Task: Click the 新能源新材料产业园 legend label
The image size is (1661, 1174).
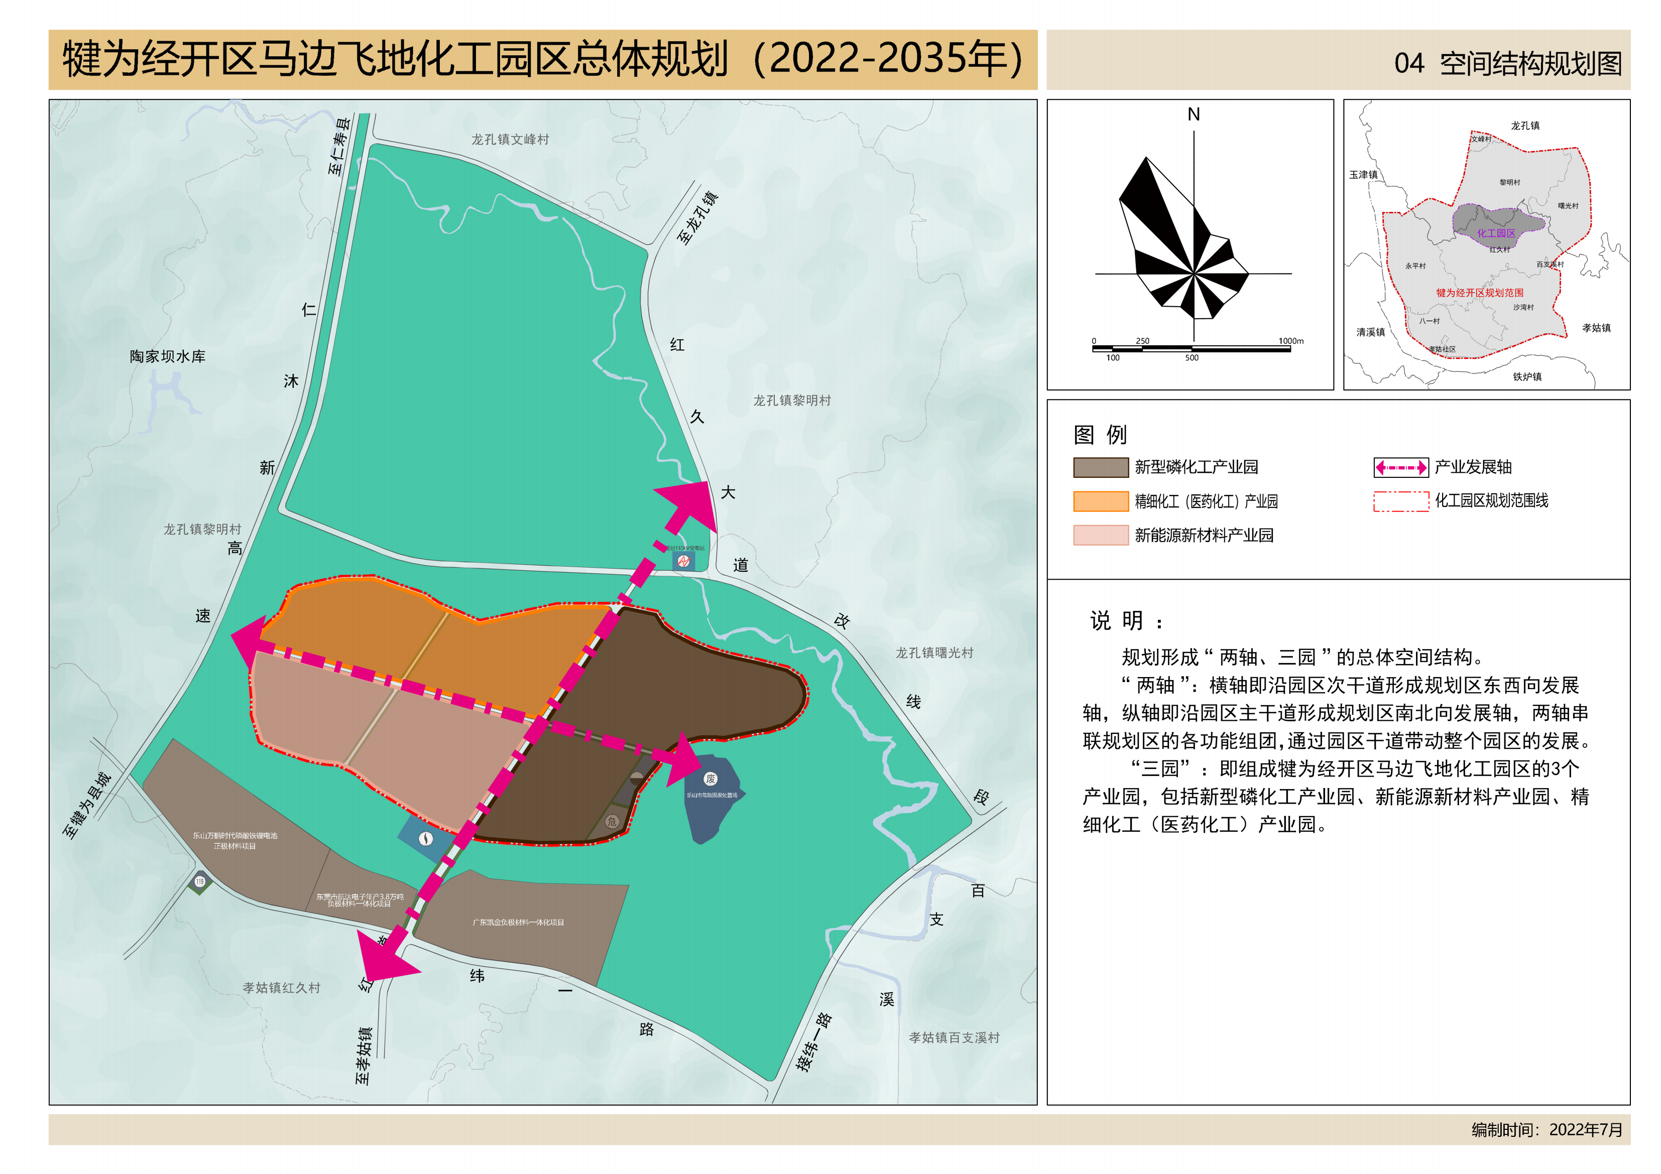Action: (x=1204, y=535)
